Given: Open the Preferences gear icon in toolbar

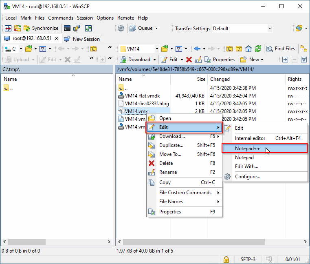Looking at the screenshot, I should [121, 28].
